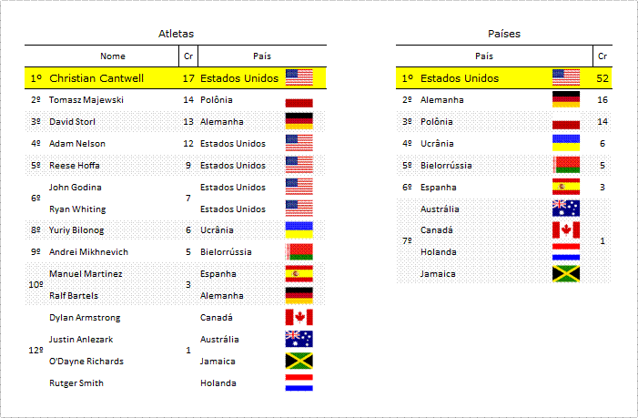
Task: Click the name Adam Nelson
Action: (77, 143)
